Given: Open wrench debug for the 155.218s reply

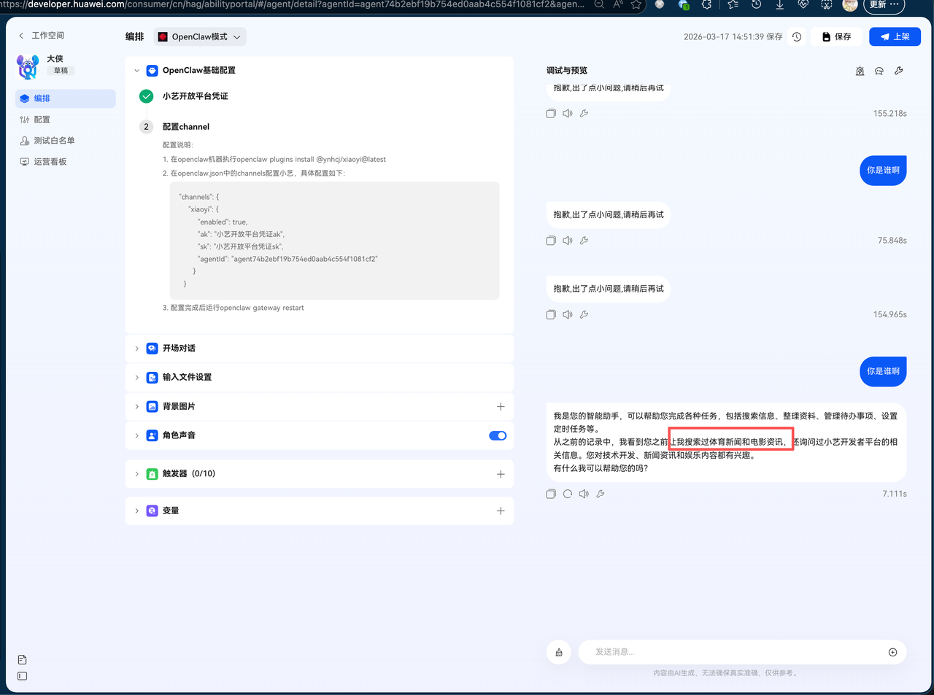Looking at the screenshot, I should [x=584, y=113].
